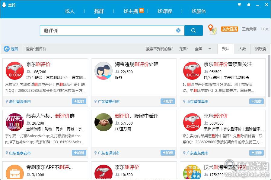Open location 广东省东莞市

click(197, 153)
